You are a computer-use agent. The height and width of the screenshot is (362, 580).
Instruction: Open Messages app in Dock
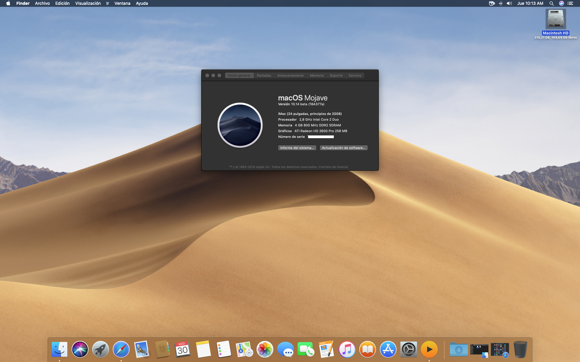click(x=285, y=349)
